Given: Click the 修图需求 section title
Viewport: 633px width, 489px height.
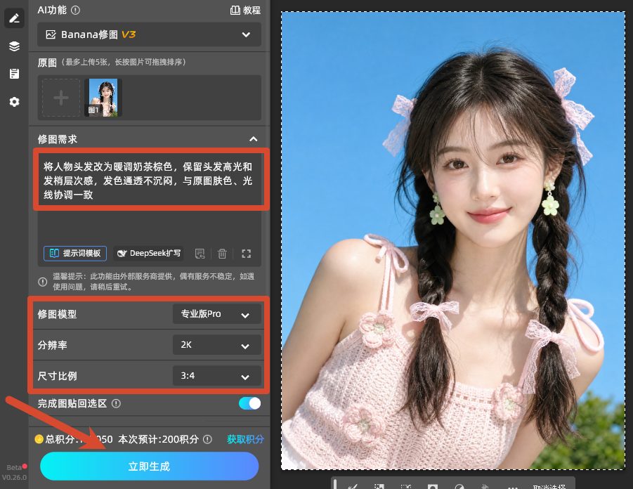Looking at the screenshot, I should pyautogui.click(x=58, y=139).
